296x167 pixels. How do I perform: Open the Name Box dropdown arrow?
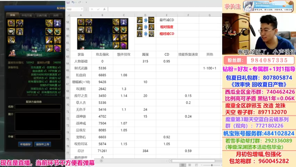coord(82,9)
